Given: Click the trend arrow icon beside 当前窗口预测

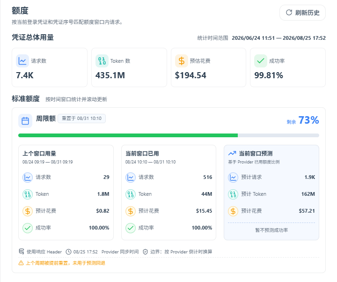Looking at the screenshot, I should 232,153.
